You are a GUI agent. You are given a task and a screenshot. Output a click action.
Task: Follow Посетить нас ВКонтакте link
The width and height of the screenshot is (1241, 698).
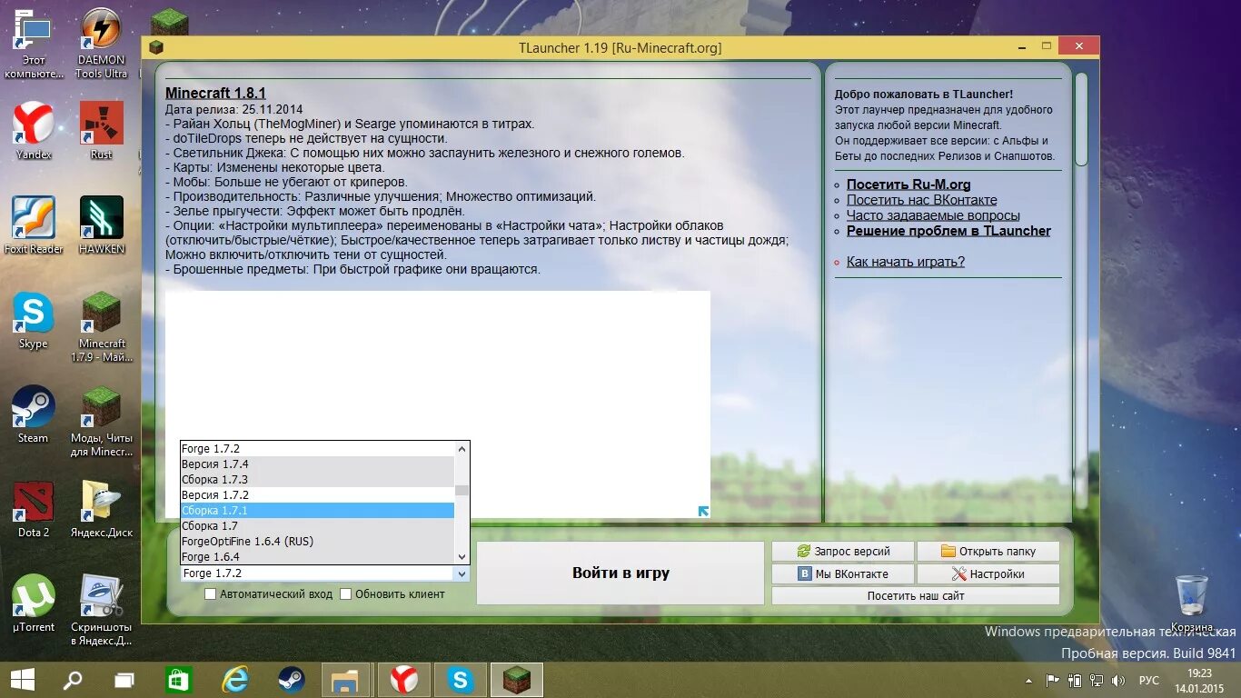tap(922, 200)
